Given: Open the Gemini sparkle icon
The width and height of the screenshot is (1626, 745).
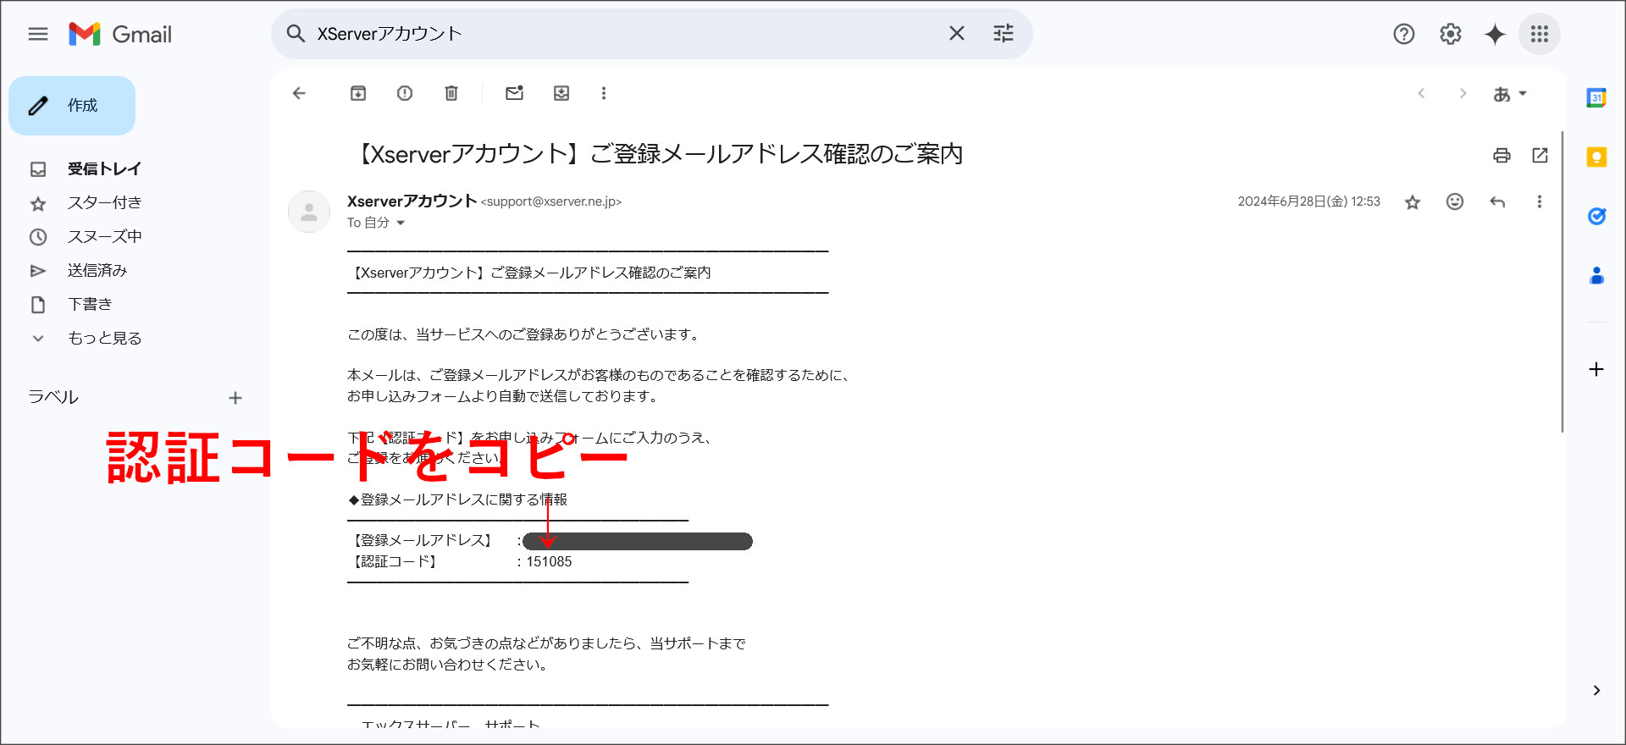Looking at the screenshot, I should [x=1496, y=34].
